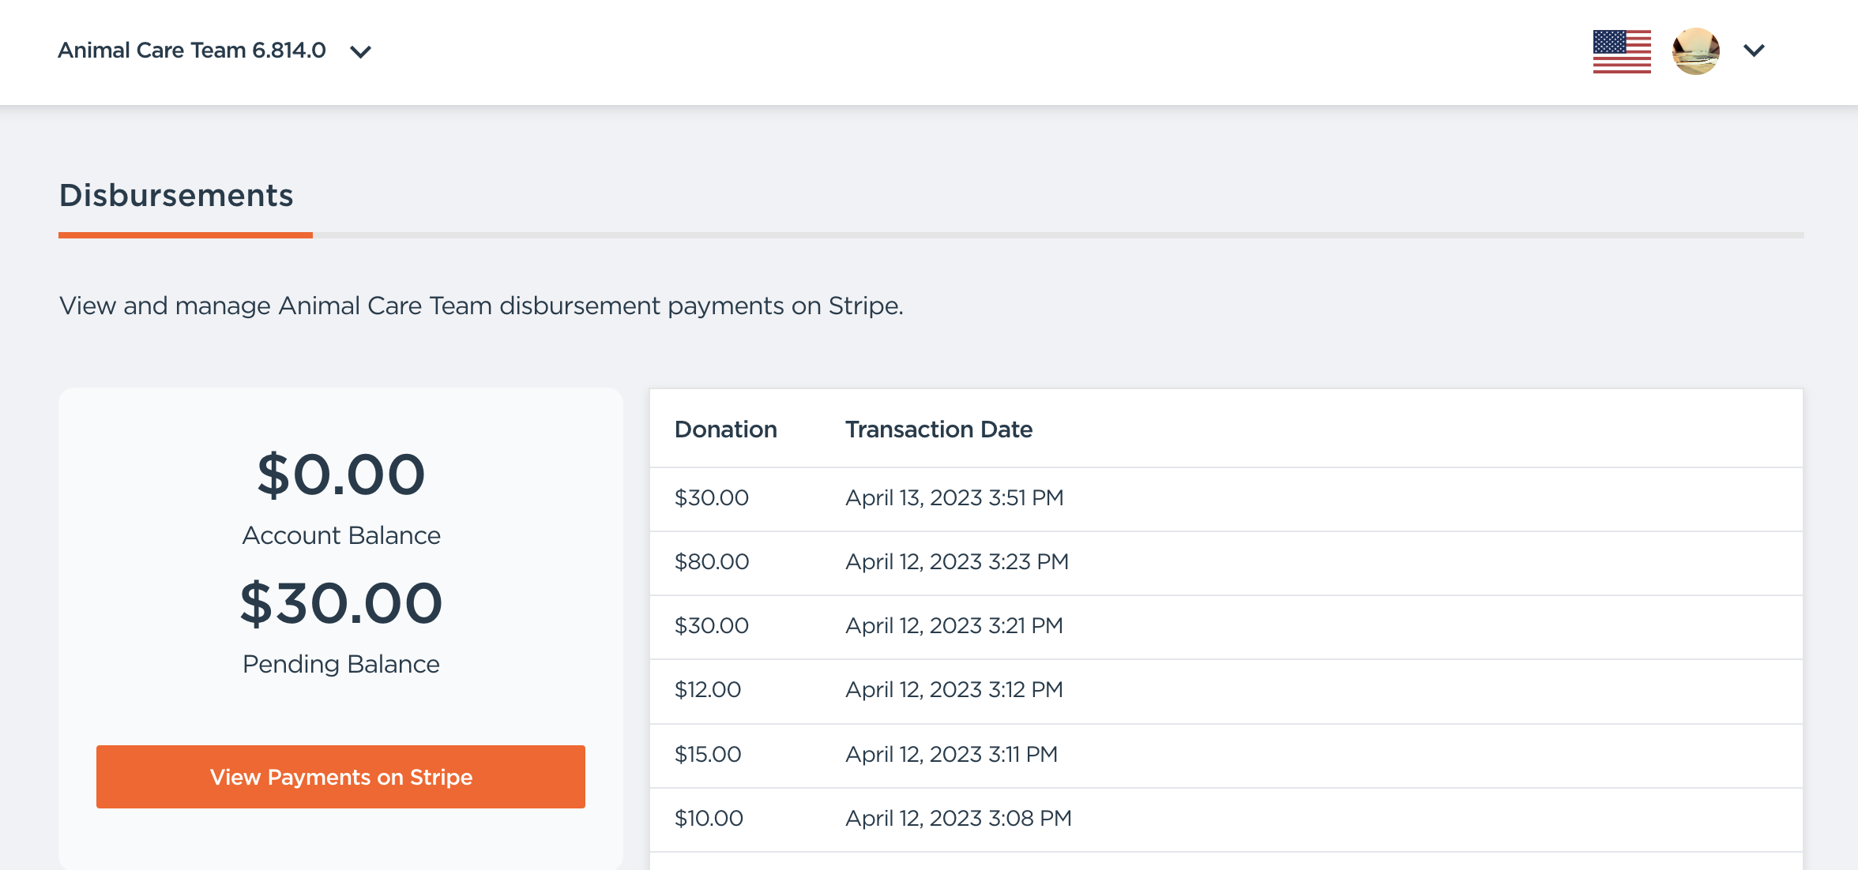Click View Payments on Stripe button

pos(340,777)
